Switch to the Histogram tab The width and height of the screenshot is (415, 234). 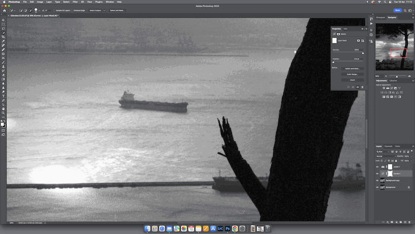pyautogui.click(x=381, y=17)
